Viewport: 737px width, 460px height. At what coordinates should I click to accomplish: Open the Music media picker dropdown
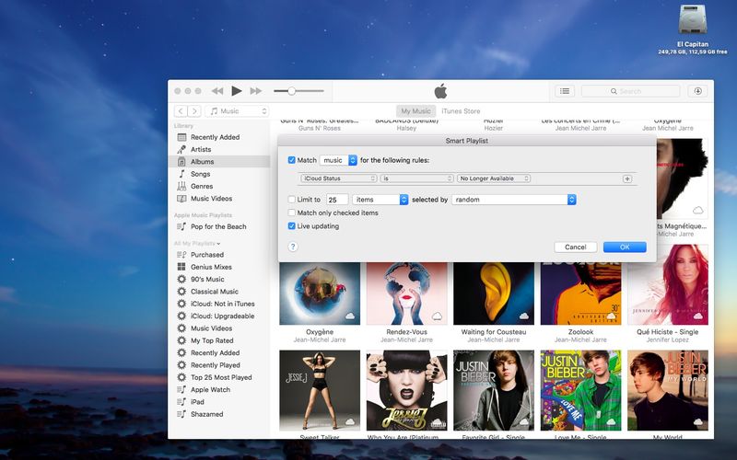[x=237, y=111]
